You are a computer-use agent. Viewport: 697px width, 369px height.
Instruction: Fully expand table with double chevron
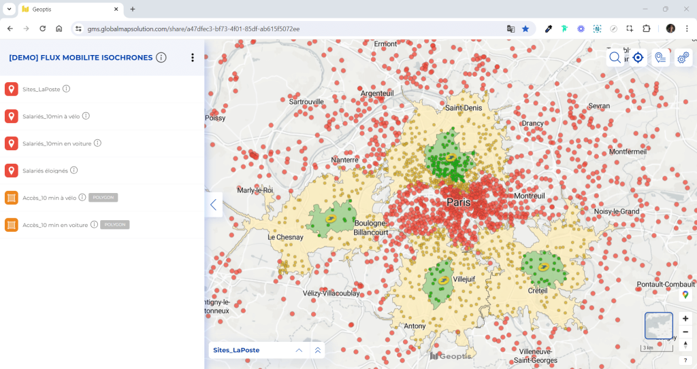[x=317, y=350]
